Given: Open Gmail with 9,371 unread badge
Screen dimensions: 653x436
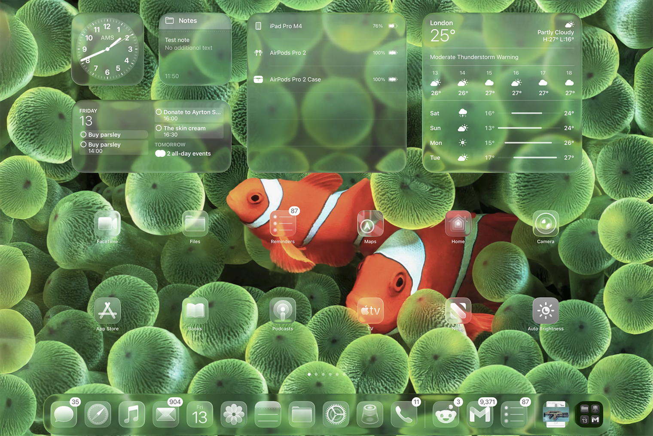Looking at the screenshot, I should (x=480, y=415).
